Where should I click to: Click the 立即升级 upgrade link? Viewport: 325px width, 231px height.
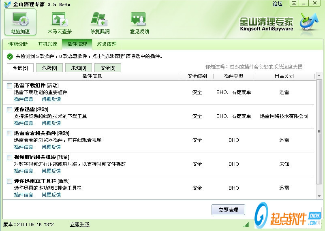pyautogui.click(x=79, y=225)
